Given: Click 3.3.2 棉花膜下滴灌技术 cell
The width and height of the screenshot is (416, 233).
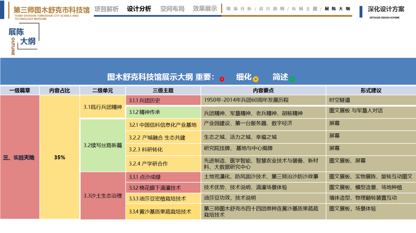Looking at the screenshot, I should tap(163, 188).
